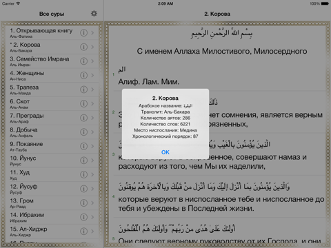Open chevron of 8. Добыча row
Viewport: 331px width, 248px height.
[92, 132]
